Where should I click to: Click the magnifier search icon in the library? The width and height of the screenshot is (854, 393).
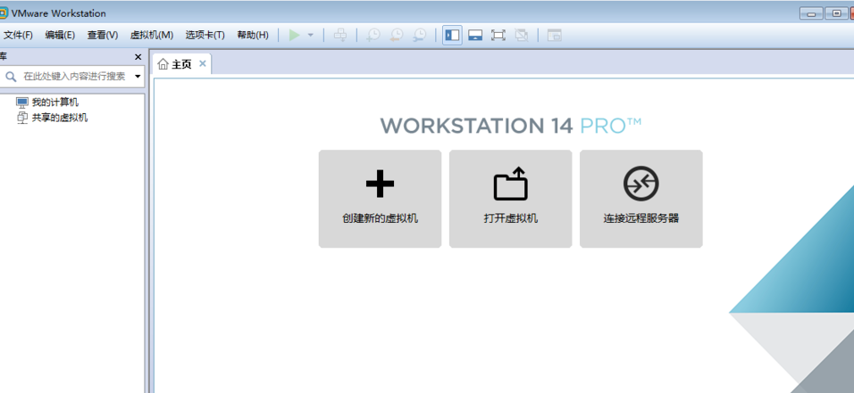tap(11, 76)
